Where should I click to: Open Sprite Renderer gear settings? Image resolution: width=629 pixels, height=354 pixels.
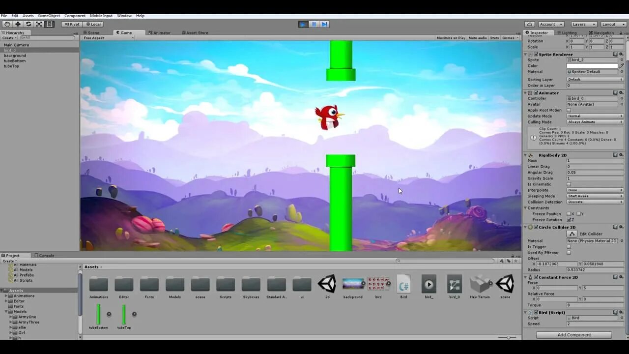621,54
